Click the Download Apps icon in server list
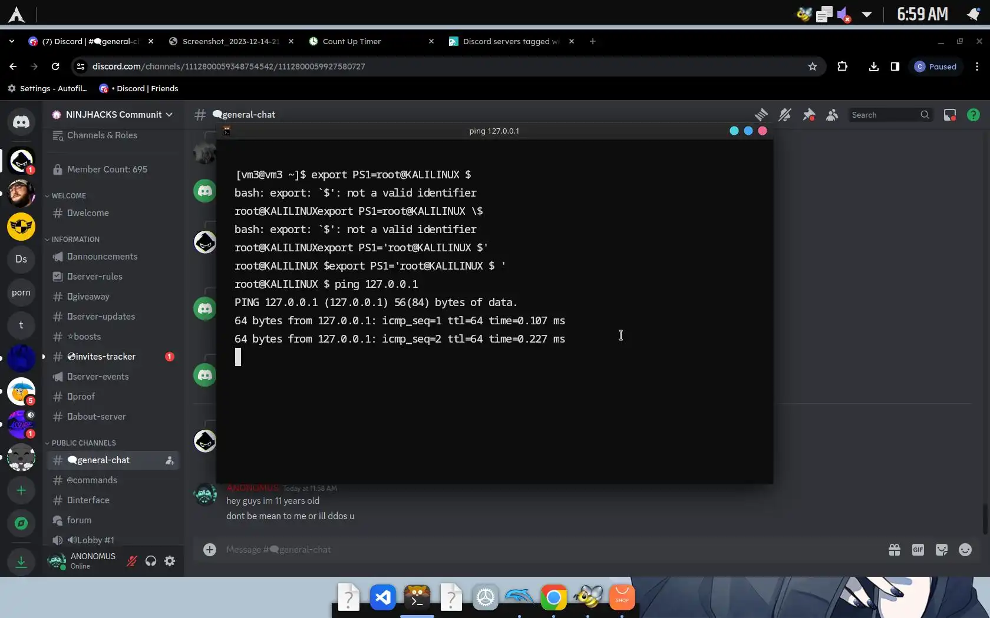Viewport: 990px width, 618px height. (21, 562)
